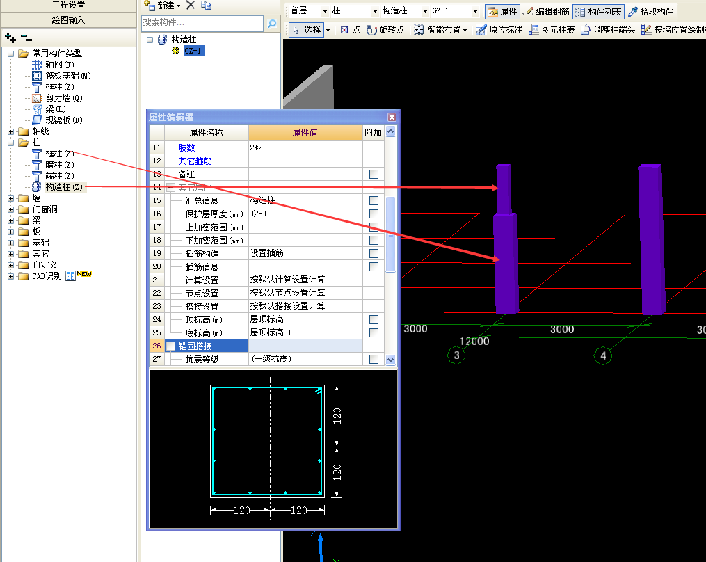Image resolution: width=706 pixels, height=562 pixels.
Task: Check the 下加密范围 additional checkbox
Action: [374, 240]
